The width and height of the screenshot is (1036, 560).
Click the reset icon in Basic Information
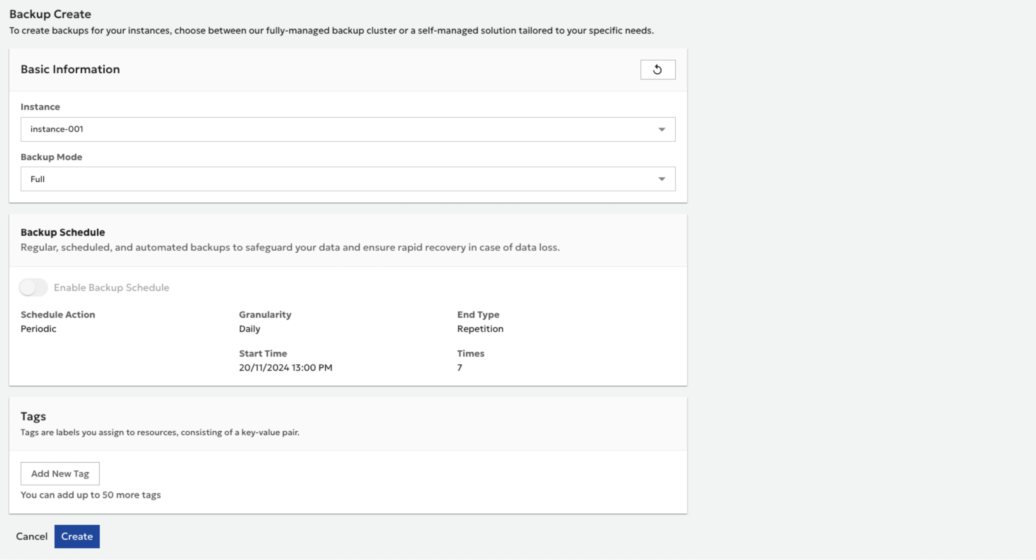click(x=657, y=69)
